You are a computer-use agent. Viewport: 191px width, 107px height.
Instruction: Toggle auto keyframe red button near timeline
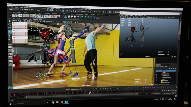pos(152,94)
